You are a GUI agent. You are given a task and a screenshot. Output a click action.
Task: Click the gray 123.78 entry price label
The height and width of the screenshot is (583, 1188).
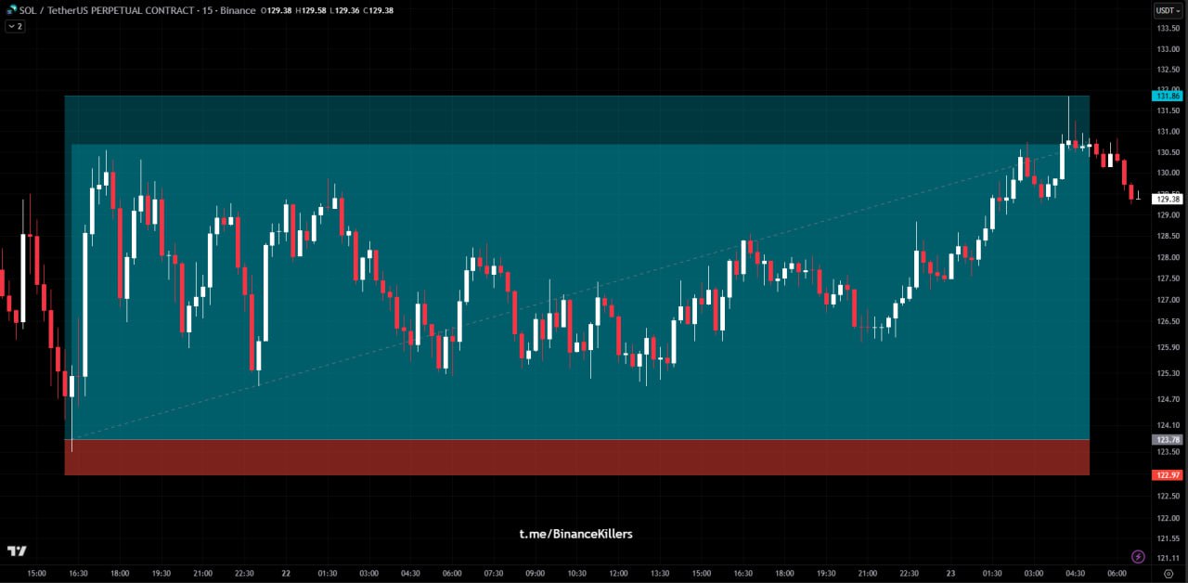click(x=1167, y=439)
